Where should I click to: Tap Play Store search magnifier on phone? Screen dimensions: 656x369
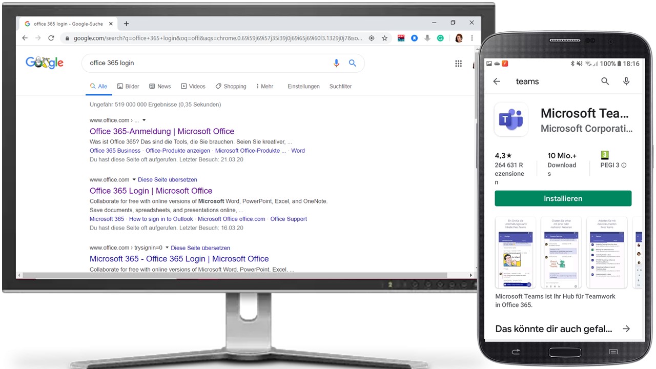605,81
